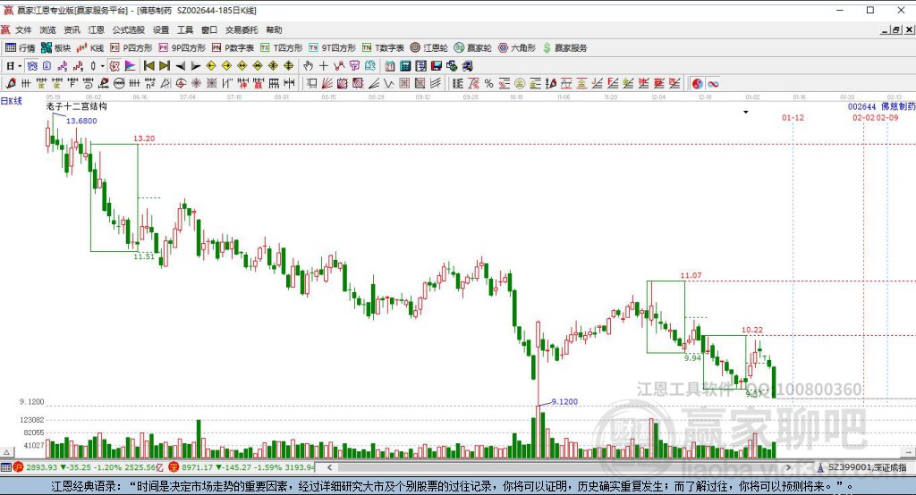Click the 01-12 date marker
Viewport: 916px width, 495px height.
coord(793,117)
